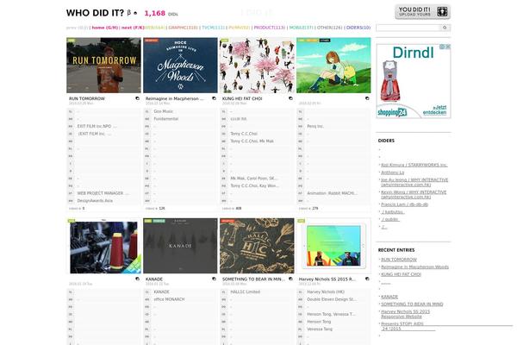The image size is (517, 345).
Task: Click the popup icon beside RUN TOMORROW title
Action: click(138, 98)
